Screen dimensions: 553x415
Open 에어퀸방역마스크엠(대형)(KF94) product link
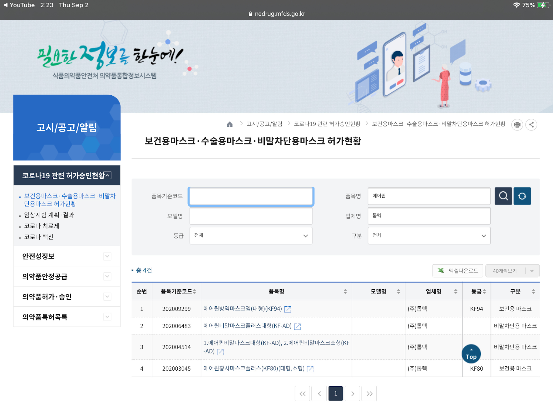click(243, 309)
